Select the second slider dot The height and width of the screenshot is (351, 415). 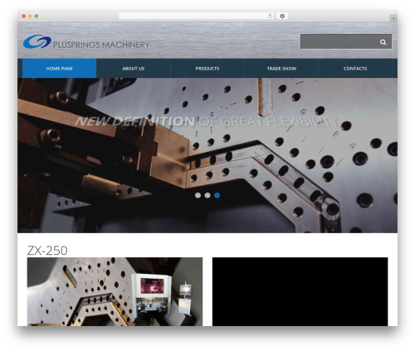tap(207, 195)
